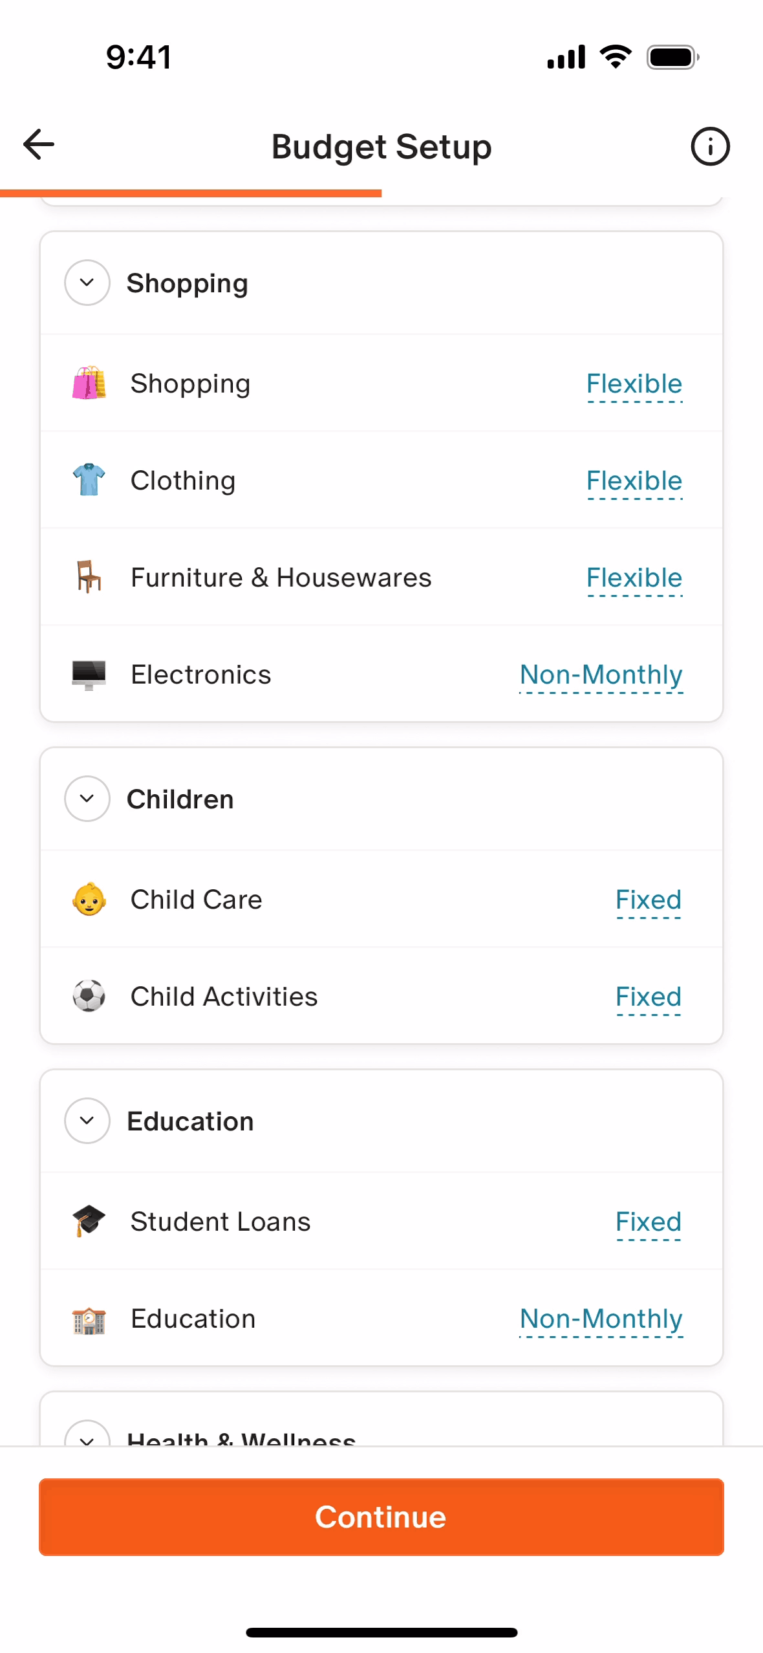This screenshot has height=1653, width=763.
Task: Change Student Loans Fixed type link
Action: (x=648, y=1222)
